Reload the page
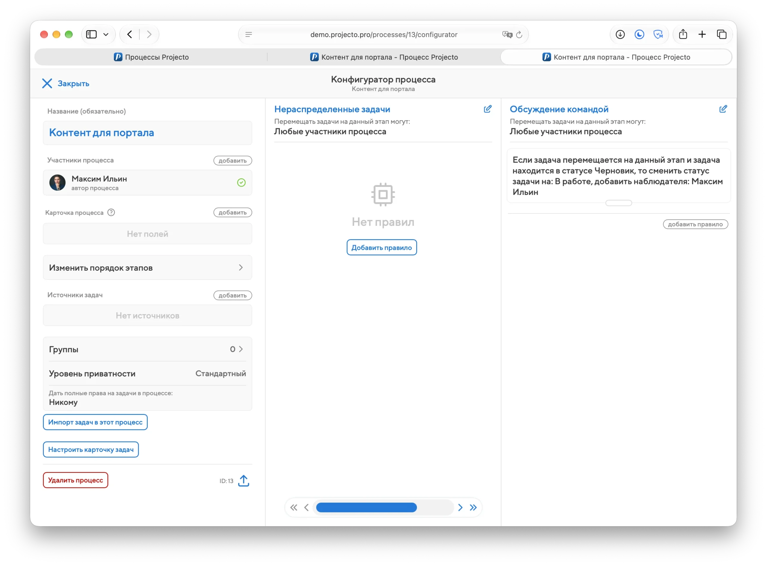The width and height of the screenshot is (767, 566). click(519, 34)
